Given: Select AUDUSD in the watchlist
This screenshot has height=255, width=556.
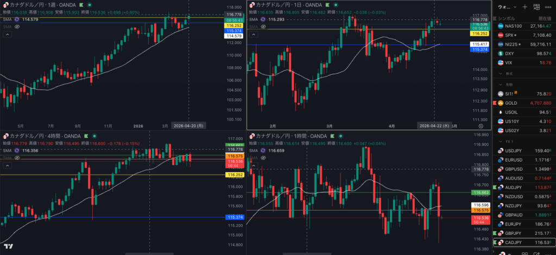Looking at the screenshot, I should click(x=525, y=178).
